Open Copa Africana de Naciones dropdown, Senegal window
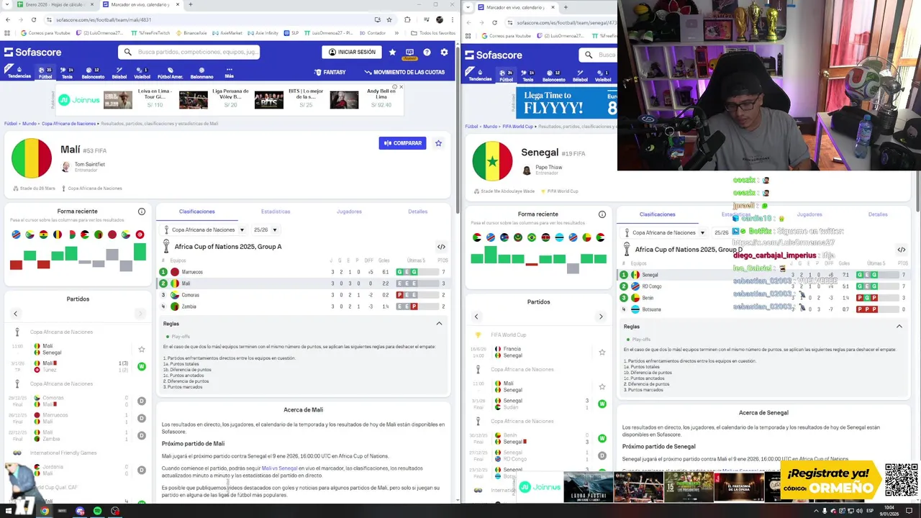Screen dimensions: 921x518 [x=665, y=233]
